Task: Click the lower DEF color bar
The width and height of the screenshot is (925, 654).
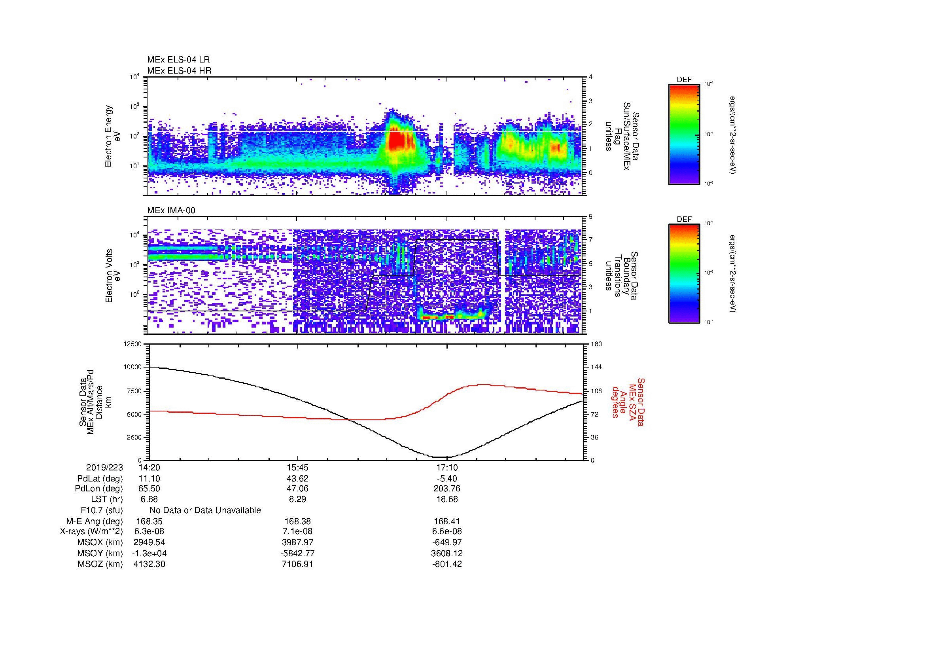Action: pos(684,274)
